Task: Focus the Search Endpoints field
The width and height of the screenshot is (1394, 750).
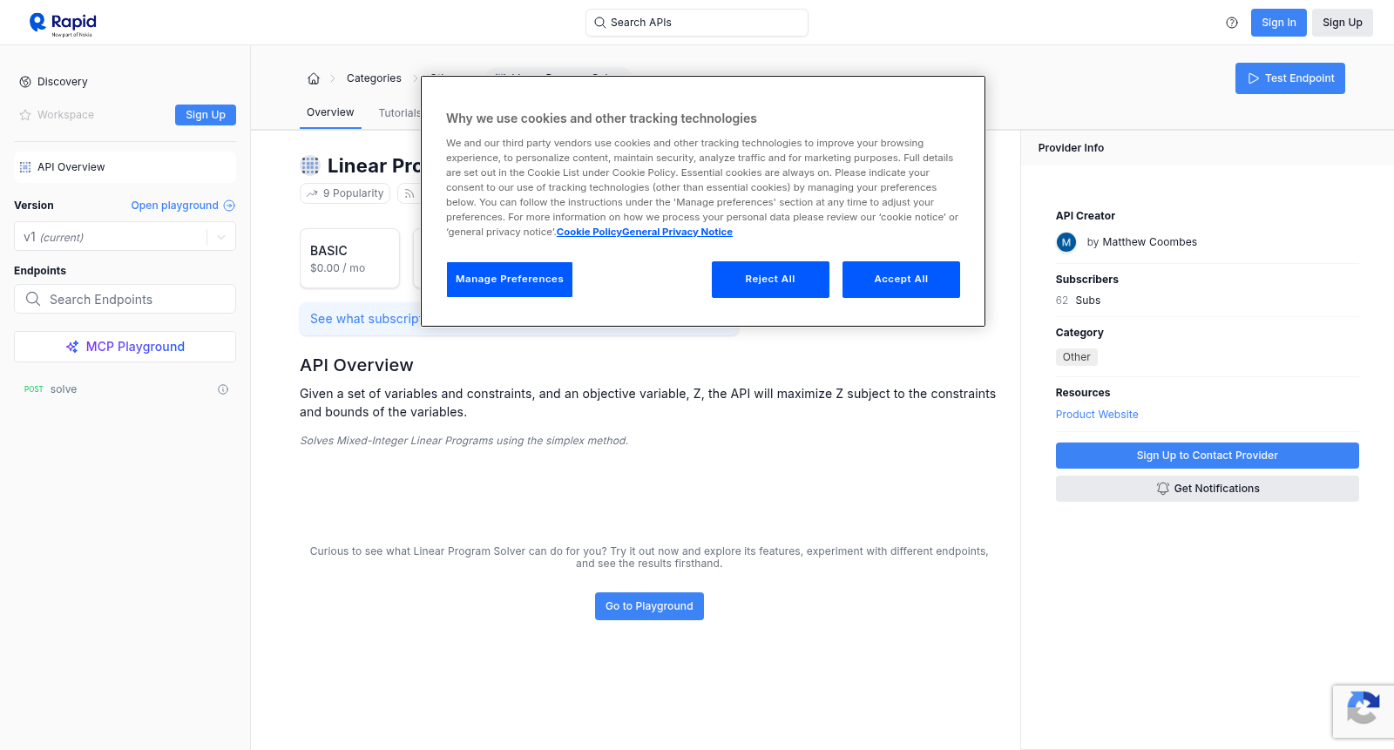Action: (x=125, y=299)
